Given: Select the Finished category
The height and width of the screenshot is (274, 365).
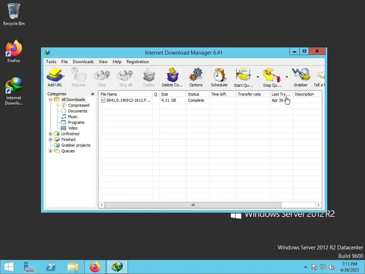Looking at the screenshot, I should click(68, 139).
